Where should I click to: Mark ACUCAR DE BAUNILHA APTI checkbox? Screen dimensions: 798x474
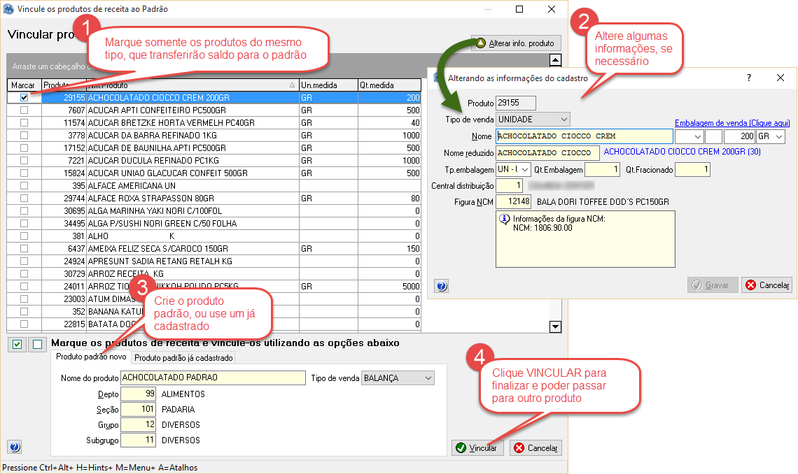coord(24,148)
